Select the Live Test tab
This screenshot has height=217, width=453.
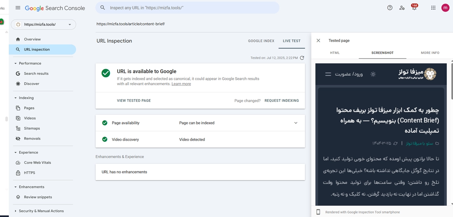(291, 41)
